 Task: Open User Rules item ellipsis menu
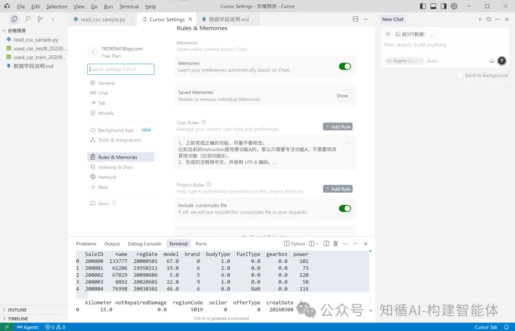click(x=348, y=143)
